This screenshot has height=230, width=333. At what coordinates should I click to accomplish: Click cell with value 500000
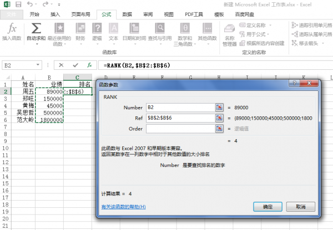[49, 113]
